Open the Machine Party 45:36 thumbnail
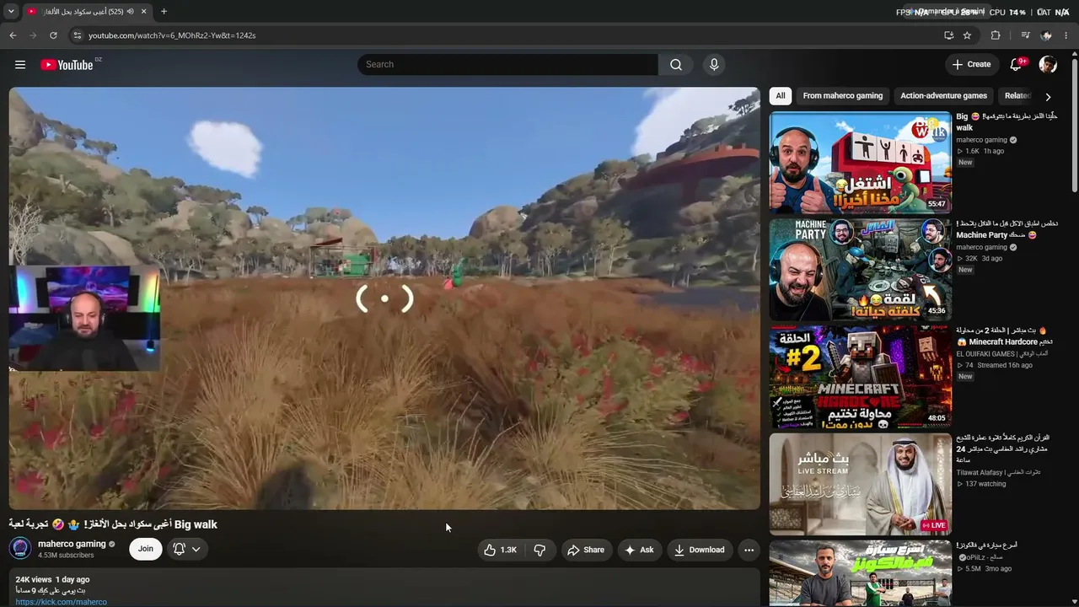Viewport: 1079px width, 607px height. tap(861, 269)
